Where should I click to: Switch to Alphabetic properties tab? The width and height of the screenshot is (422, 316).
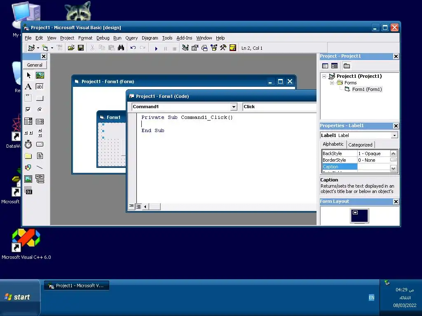point(333,144)
